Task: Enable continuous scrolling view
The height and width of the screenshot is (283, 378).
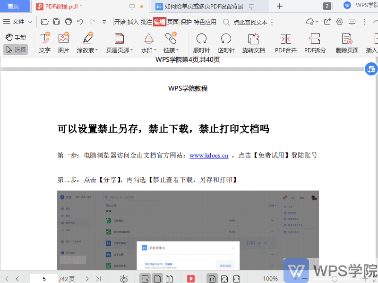Action: [145, 279]
